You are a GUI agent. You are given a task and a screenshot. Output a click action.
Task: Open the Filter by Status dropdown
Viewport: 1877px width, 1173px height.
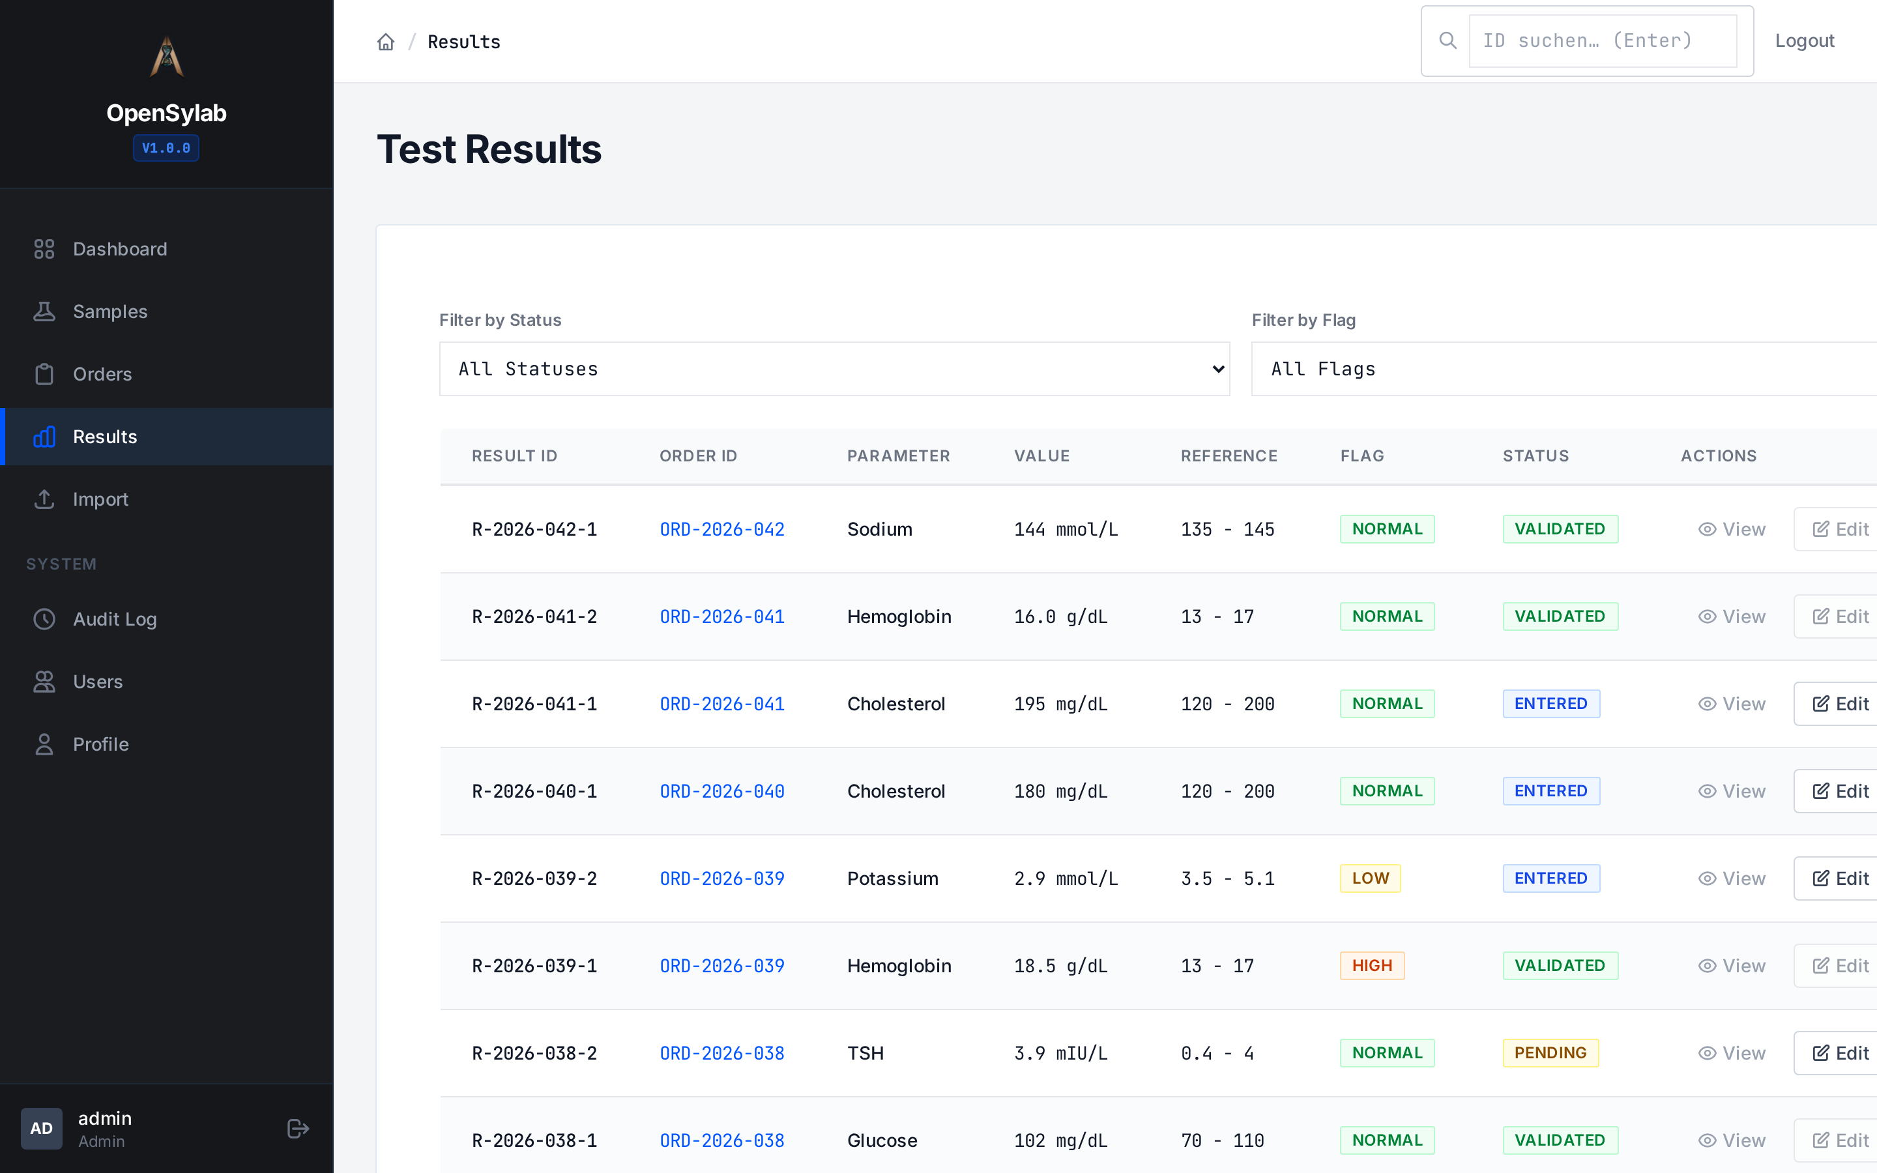(835, 368)
